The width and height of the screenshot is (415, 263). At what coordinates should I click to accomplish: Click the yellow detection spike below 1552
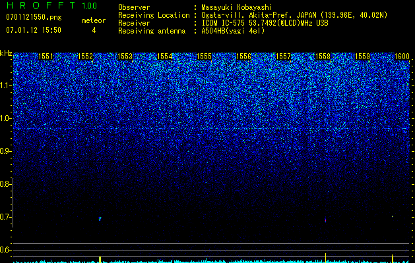pyautogui.click(x=100, y=259)
